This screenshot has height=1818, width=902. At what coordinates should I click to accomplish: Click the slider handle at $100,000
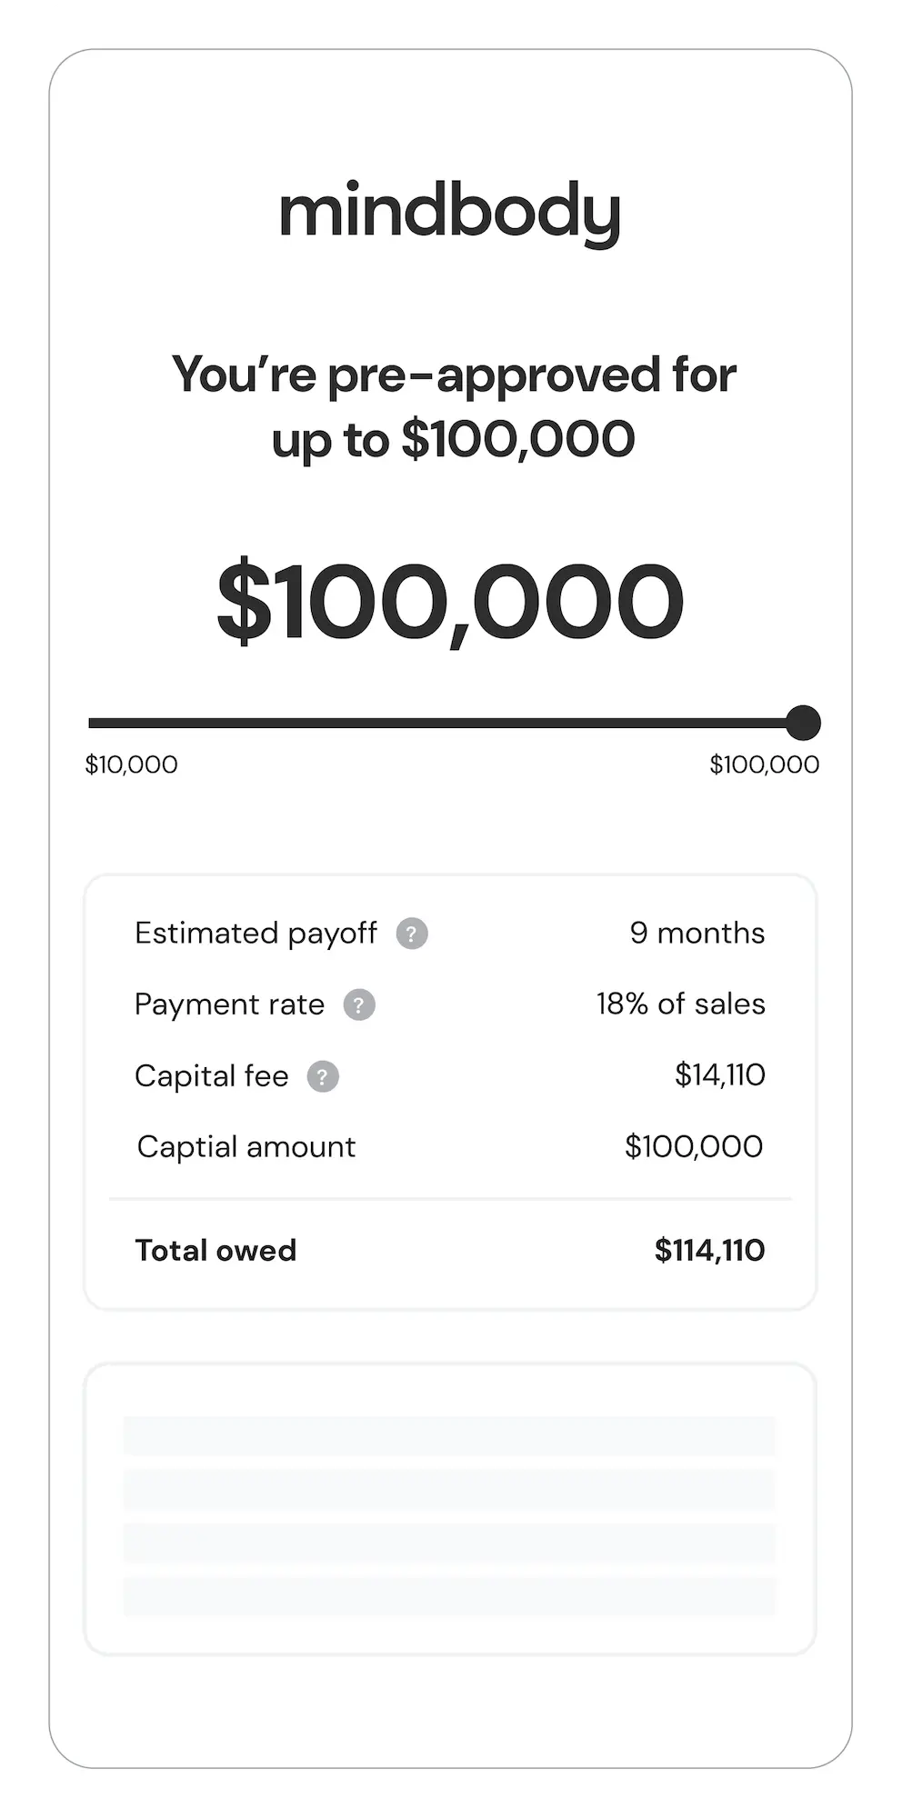(x=803, y=724)
